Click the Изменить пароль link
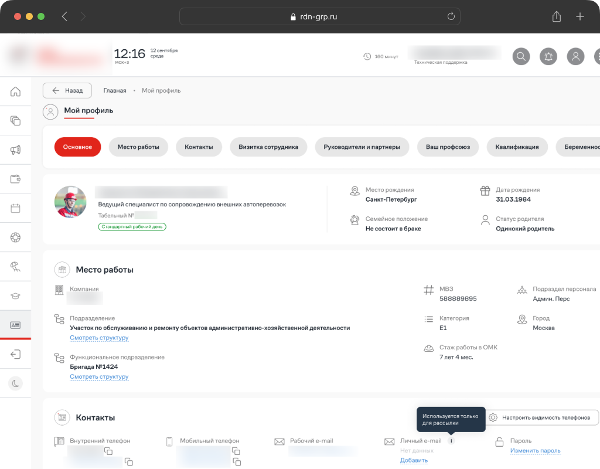This screenshot has width=600, height=469. click(535, 451)
